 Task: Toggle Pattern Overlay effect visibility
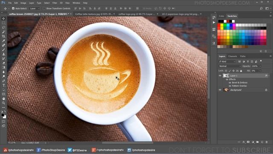click(x=230, y=86)
